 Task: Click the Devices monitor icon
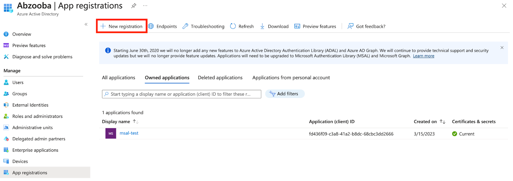(6, 161)
